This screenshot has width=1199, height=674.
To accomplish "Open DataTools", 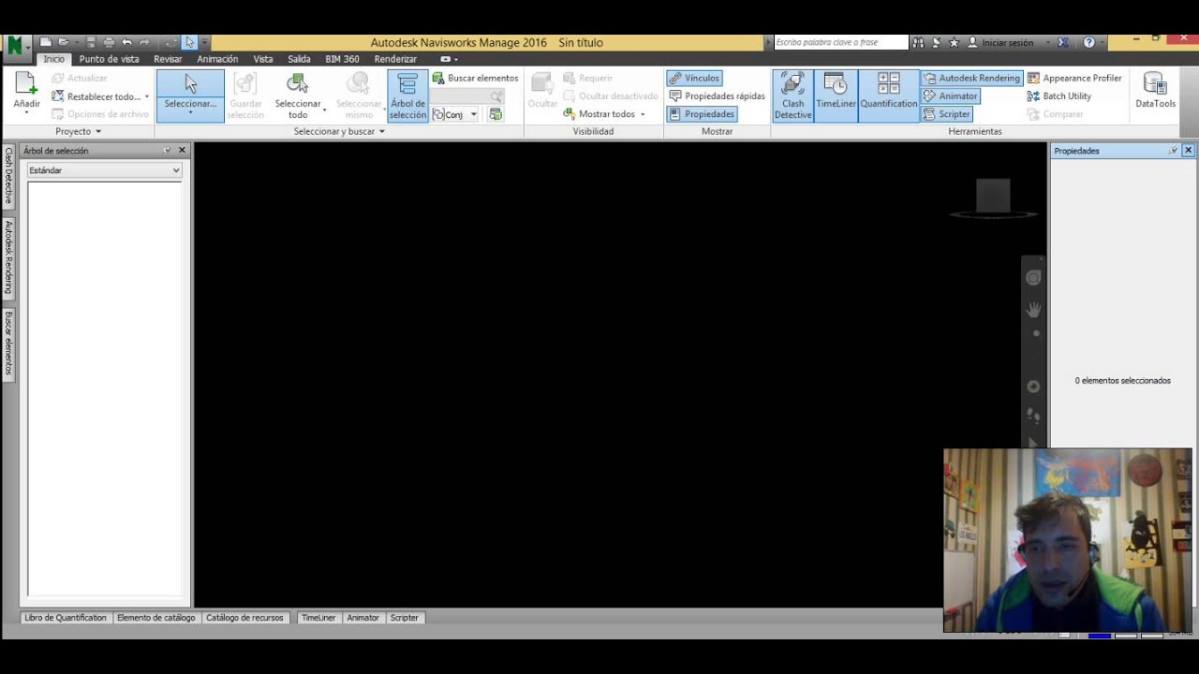I will pyautogui.click(x=1155, y=90).
